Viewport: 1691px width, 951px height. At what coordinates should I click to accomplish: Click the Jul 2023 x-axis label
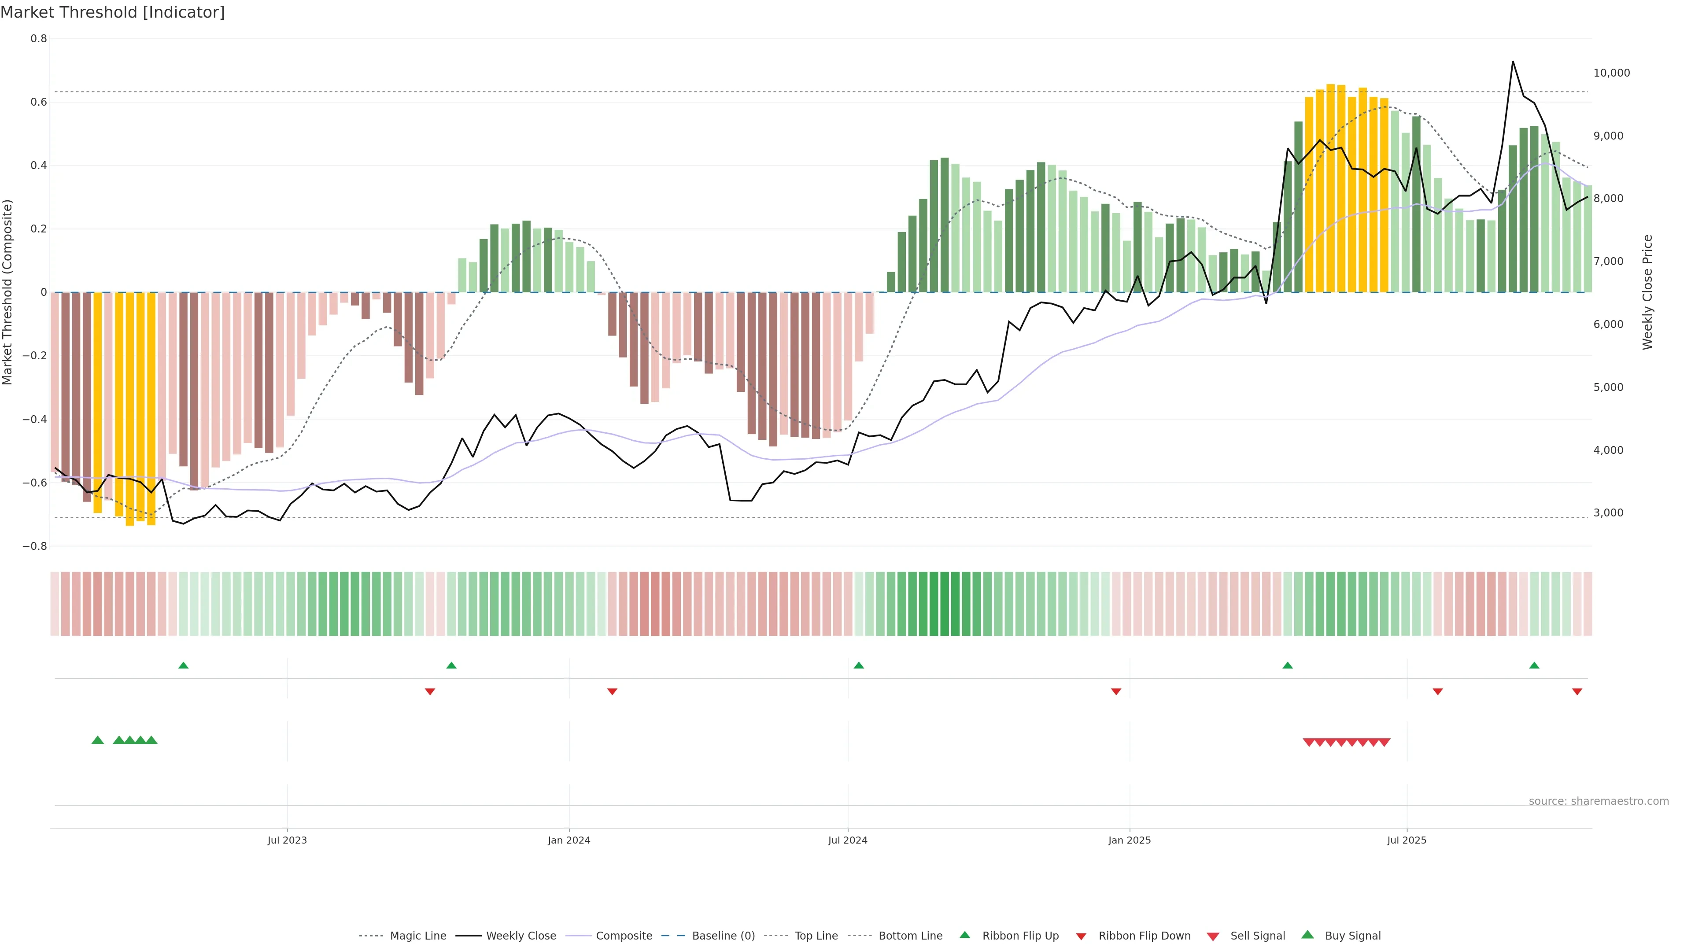click(x=287, y=840)
